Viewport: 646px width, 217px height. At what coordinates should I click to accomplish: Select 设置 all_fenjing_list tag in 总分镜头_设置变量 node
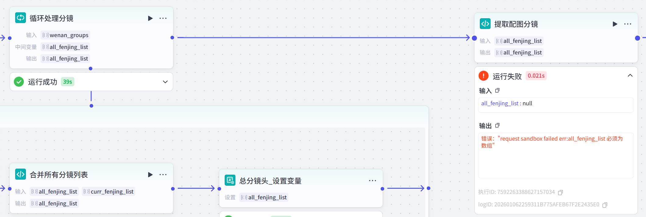coord(264,197)
